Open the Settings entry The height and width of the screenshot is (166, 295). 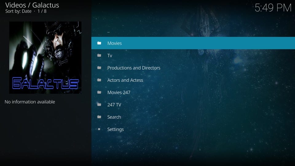193,129
